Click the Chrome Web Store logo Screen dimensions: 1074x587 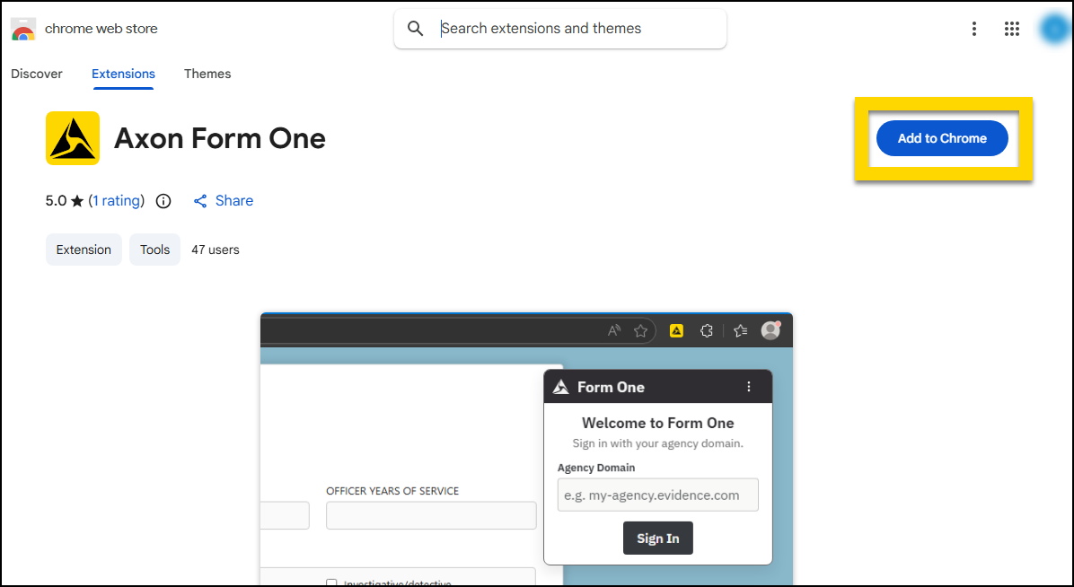pyautogui.click(x=23, y=29)
